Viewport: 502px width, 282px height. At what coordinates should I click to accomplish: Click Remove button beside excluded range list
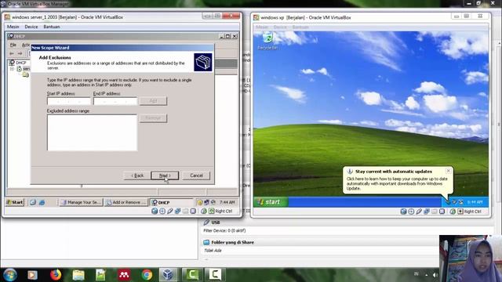(153, 118)
